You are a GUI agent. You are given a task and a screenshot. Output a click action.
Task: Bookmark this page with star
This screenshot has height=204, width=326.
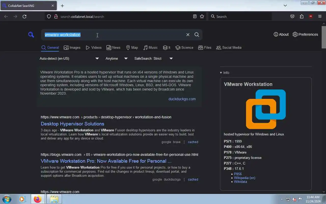202,17
